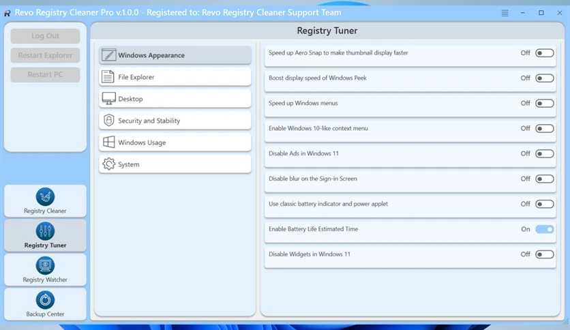The width and height of the screenshot is (570, 330).
Task: Click the window resize grip corner
Action: click(565, 321)
